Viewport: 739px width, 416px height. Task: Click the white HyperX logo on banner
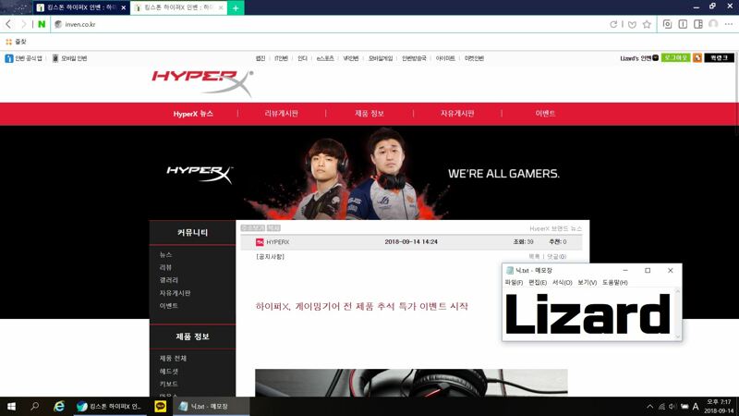[200, 174]
